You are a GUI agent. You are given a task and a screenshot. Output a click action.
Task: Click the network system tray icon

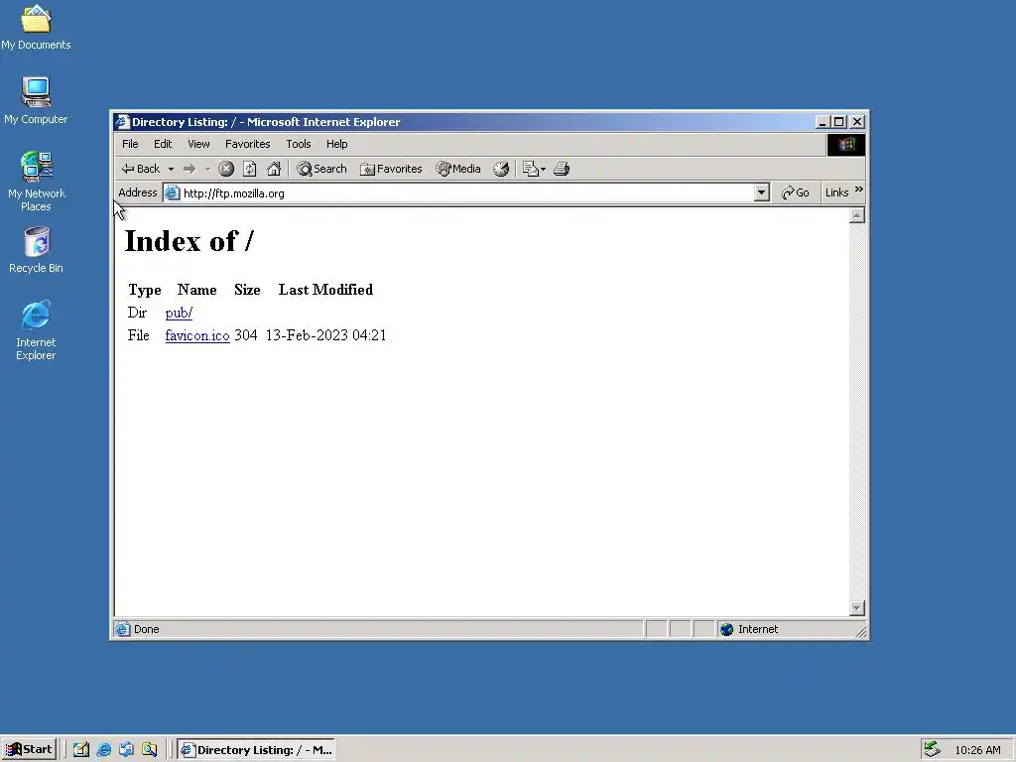click(932, 749)
